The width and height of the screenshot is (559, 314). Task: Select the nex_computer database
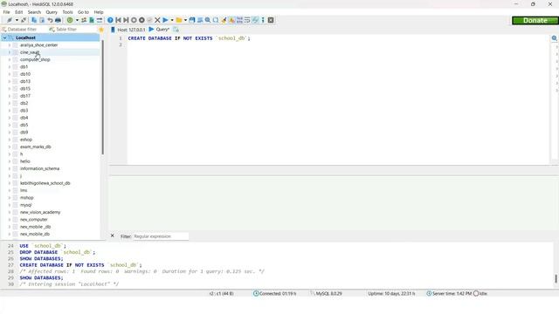33,220
